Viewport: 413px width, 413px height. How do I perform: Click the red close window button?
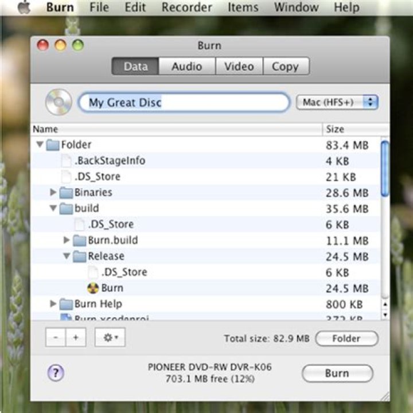43,45
